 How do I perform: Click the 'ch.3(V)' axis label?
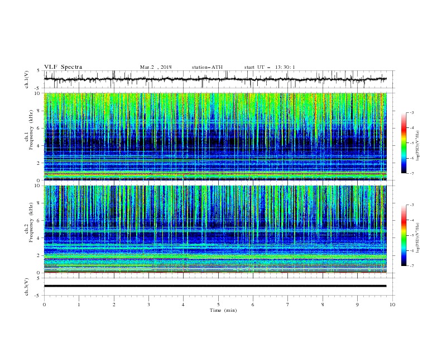(x=27, y=287)
